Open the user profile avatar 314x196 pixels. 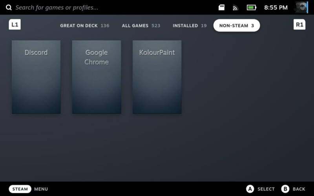[x=301, y=7]
